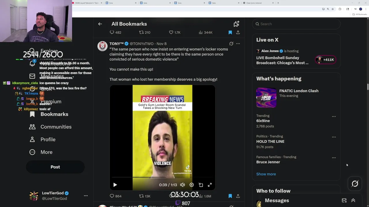Remove bookmark from TONY's post

coord(230,196)
